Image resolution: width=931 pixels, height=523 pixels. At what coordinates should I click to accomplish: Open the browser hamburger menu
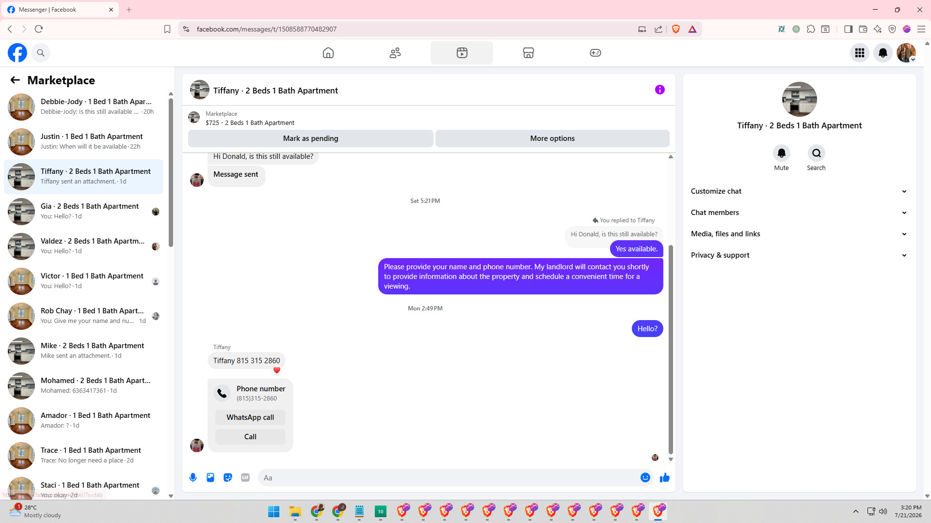tap(921, 29)
